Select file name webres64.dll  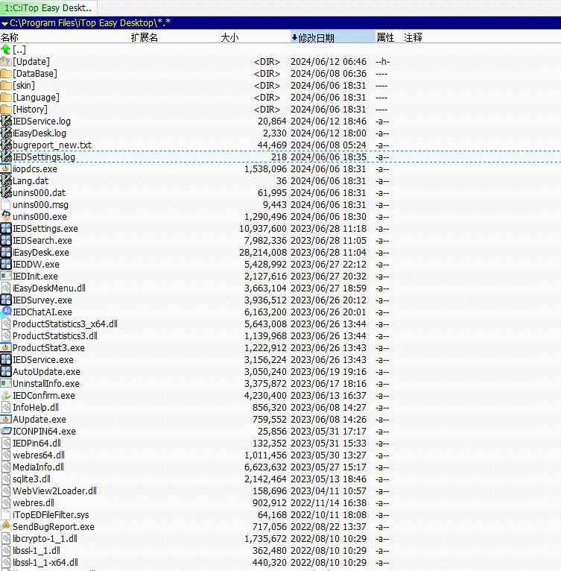tap(39, 455)
